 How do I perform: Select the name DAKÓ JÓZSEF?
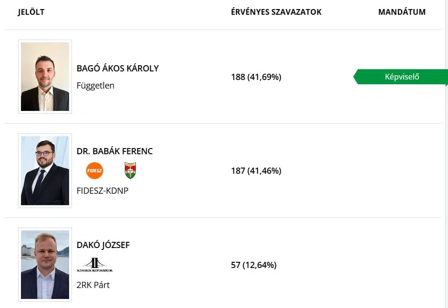103,245
